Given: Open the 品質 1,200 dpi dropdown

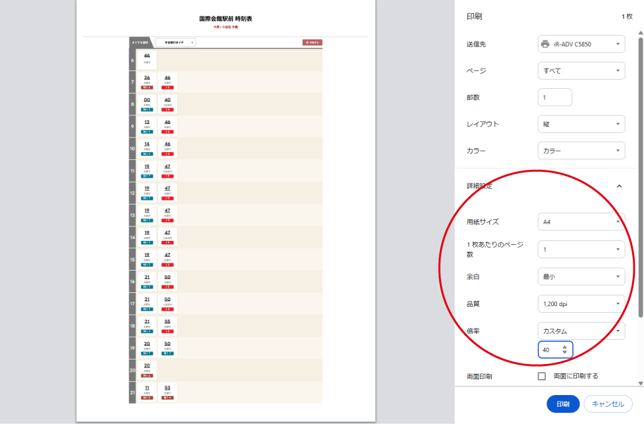Looking at the screenshot, I should pos(581,304).
